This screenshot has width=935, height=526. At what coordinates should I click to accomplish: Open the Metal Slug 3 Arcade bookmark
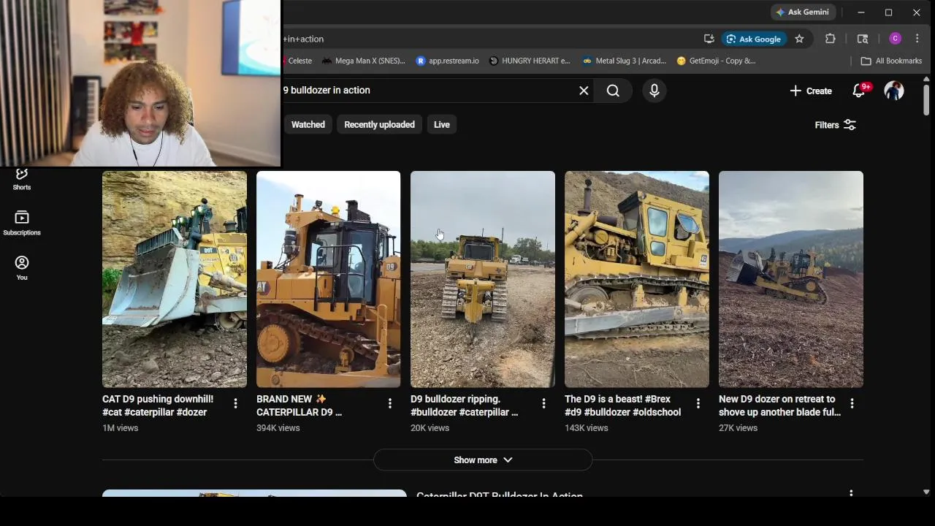(x=624, y=61)
